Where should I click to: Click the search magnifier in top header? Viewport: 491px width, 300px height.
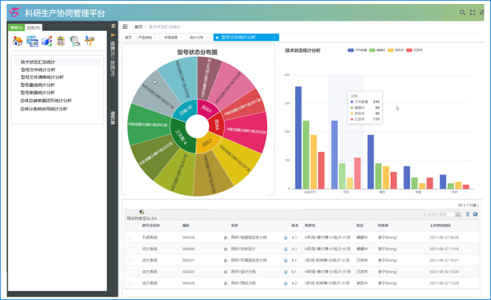click(x=462, y=12)
